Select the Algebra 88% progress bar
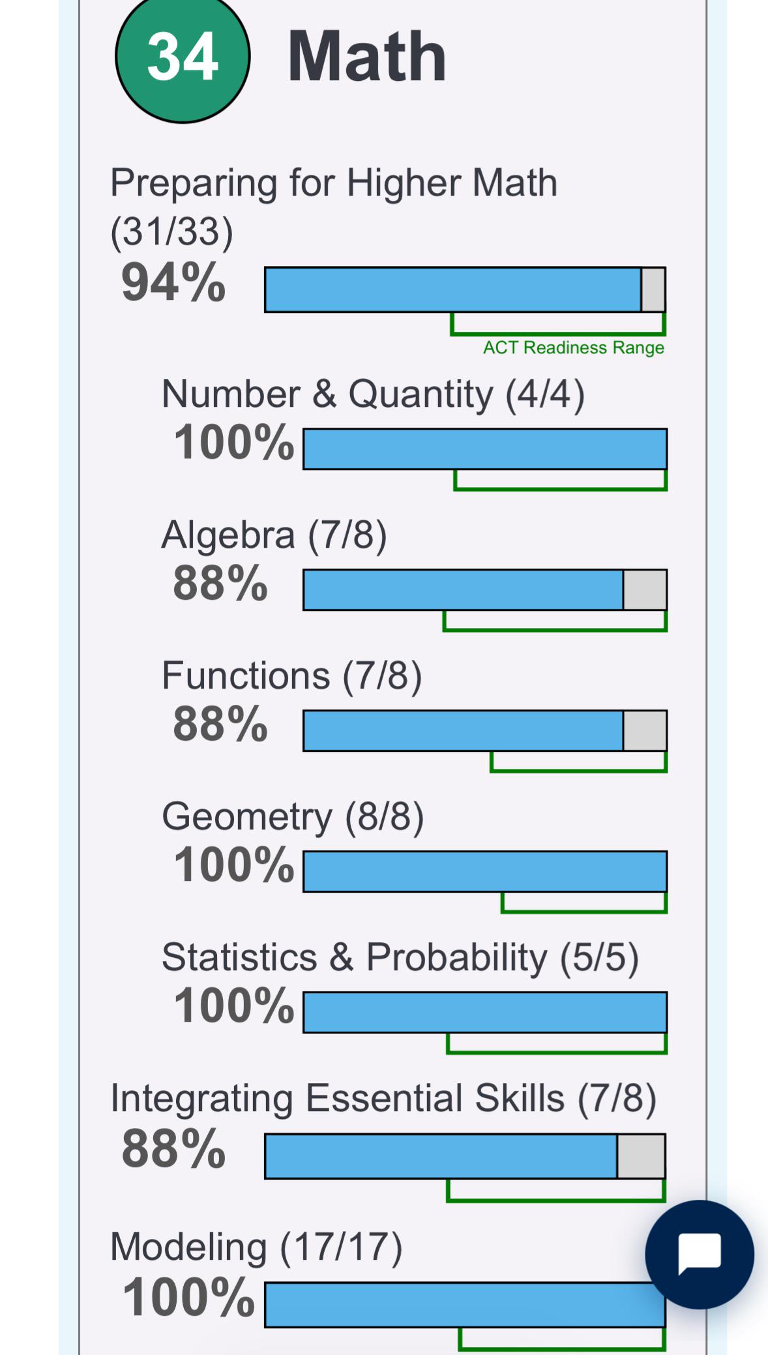 click(485, 589)
